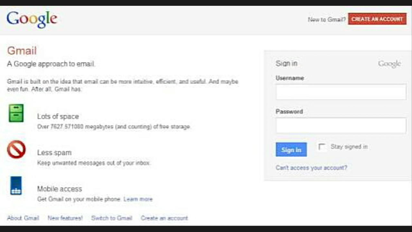The height and width of the screenshot is (232, 412).
Task: Click the Gmail heading title
Action: coord(22,51)
